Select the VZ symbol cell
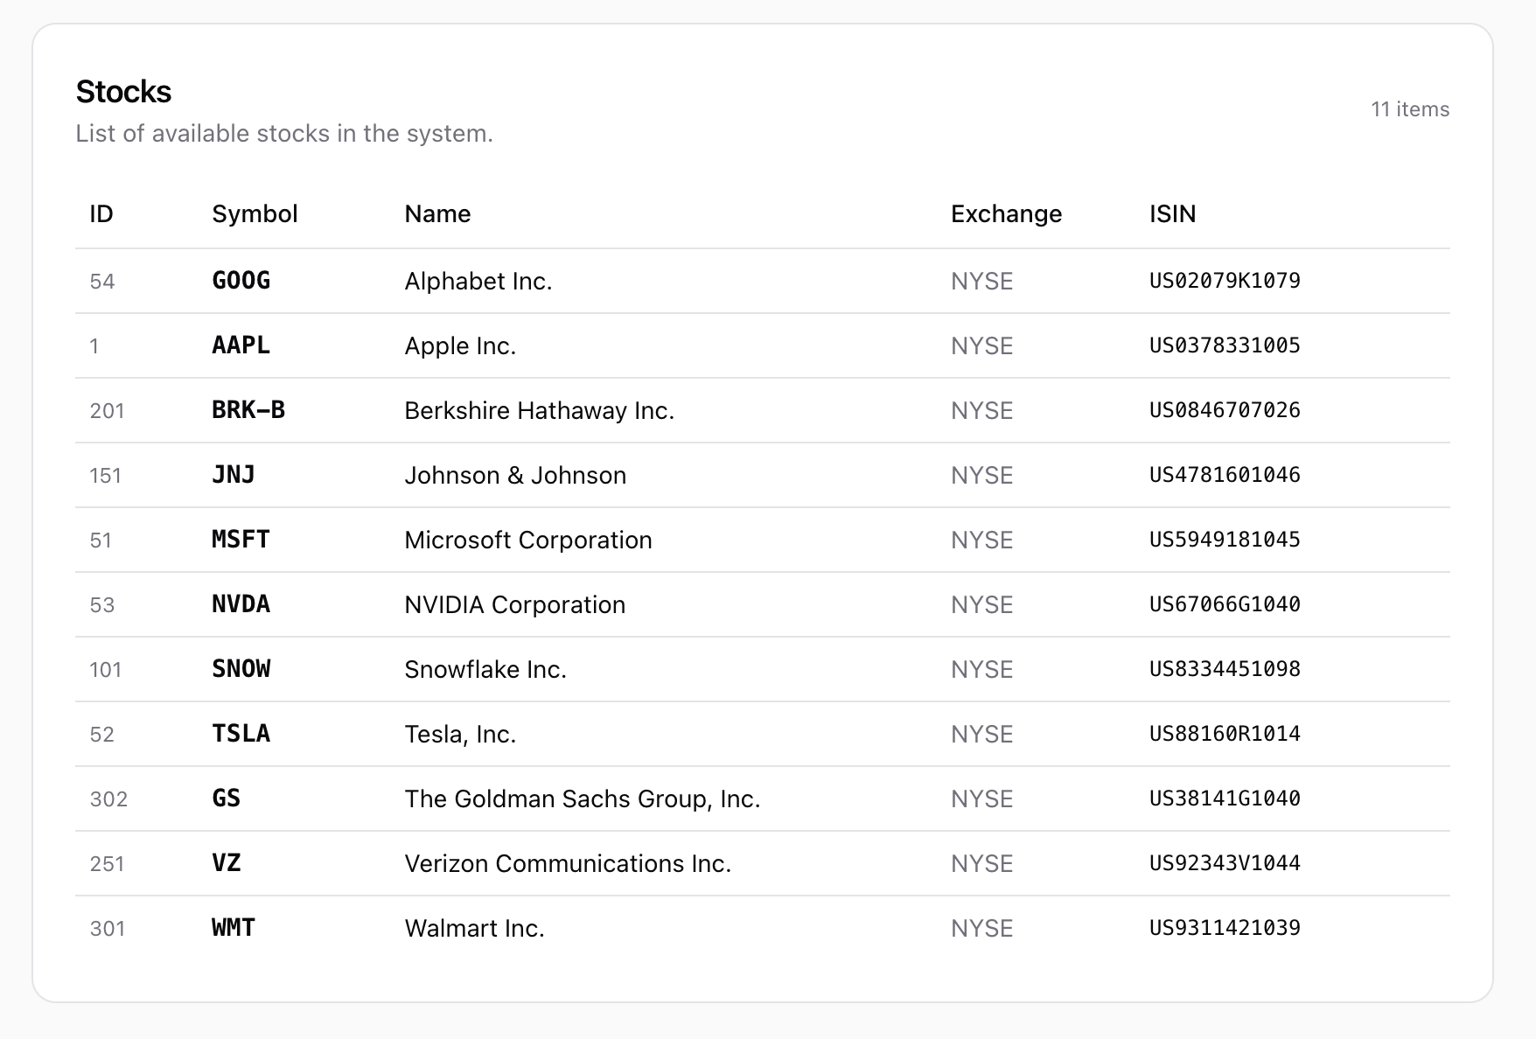The height and width of the screenshot is (1039, 1536). pos(227,863)
